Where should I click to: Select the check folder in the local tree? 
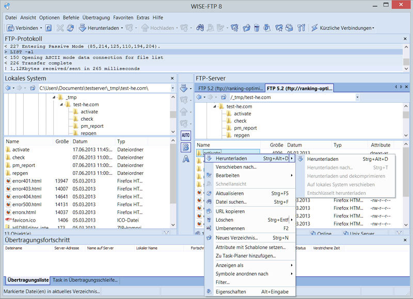(87, 119)
